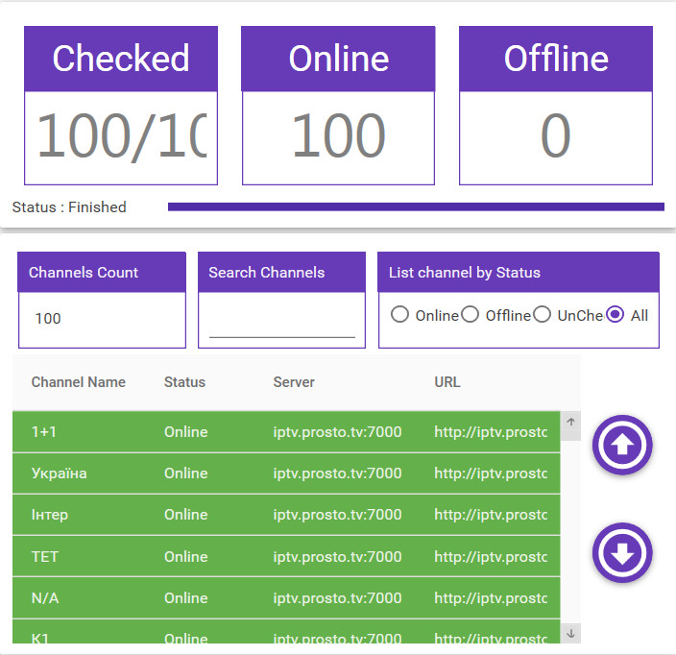Click the round up arrow button

pyautogui.click(x=622, y=445)
